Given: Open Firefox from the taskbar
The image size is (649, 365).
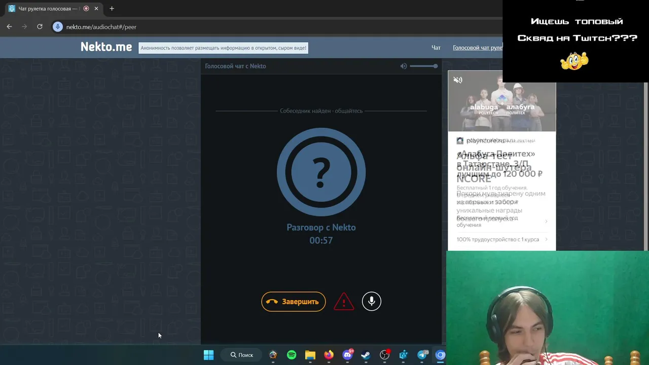Looking at the screenshot, I should [329, 355].
